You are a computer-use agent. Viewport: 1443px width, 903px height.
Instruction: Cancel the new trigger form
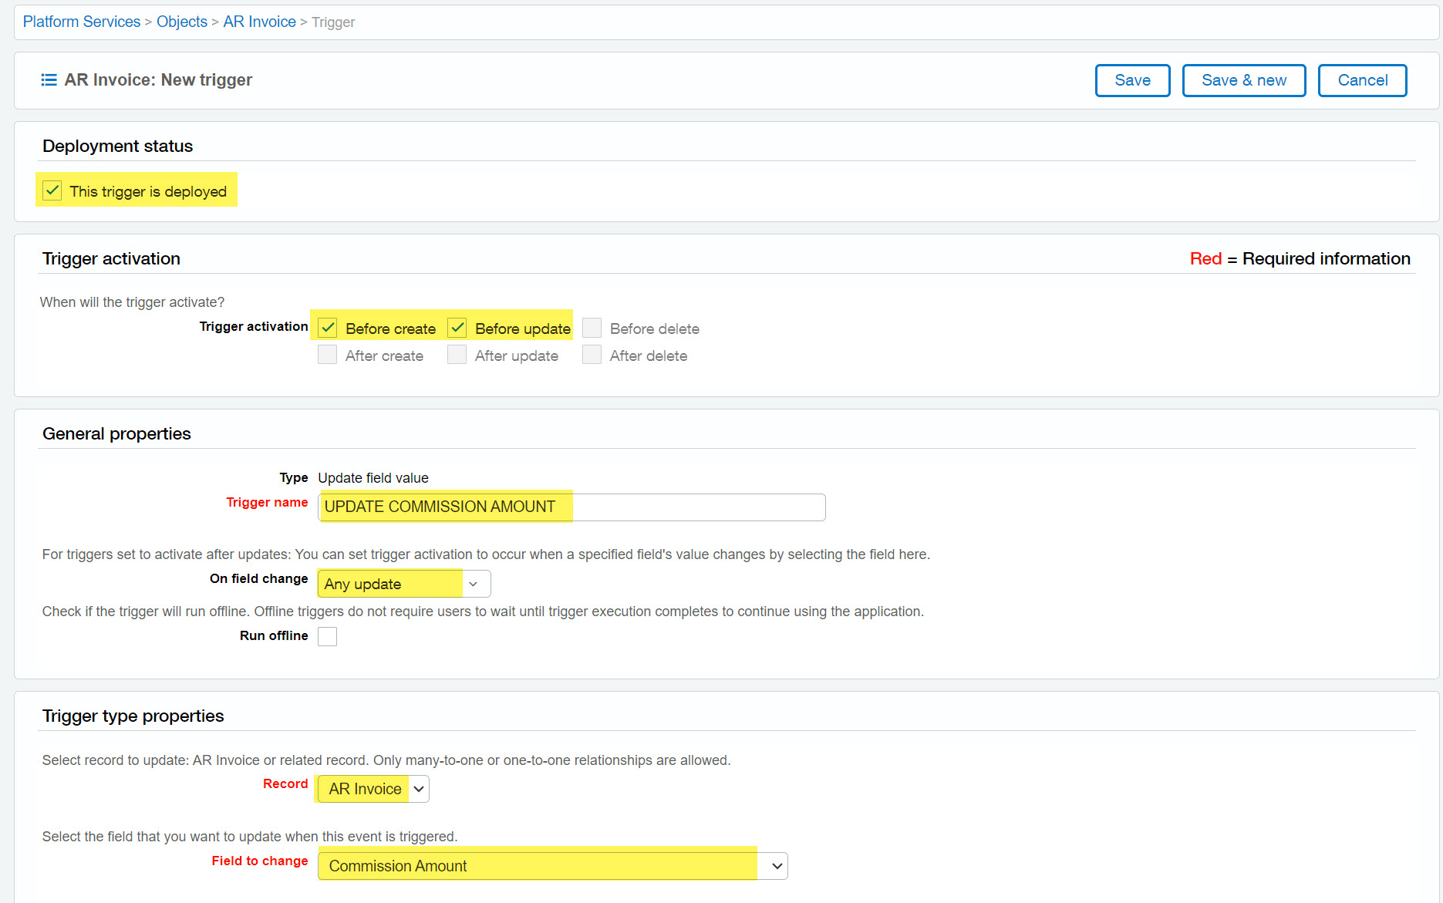click(1362, 80)
